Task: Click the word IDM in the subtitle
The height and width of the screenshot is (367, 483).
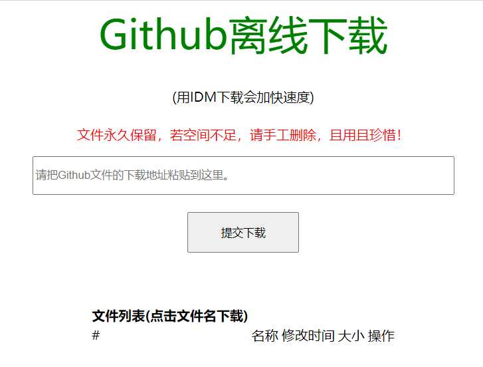Action: tap(203, 97)
